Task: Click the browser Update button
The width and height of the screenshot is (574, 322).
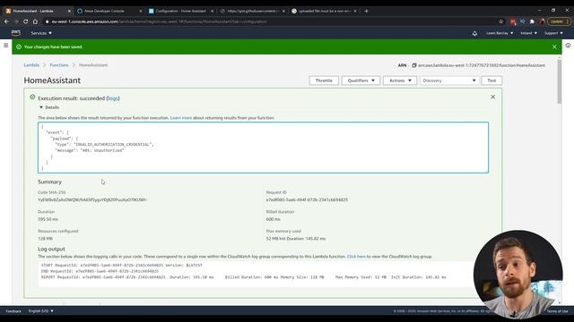Action: tap(560, 21)
